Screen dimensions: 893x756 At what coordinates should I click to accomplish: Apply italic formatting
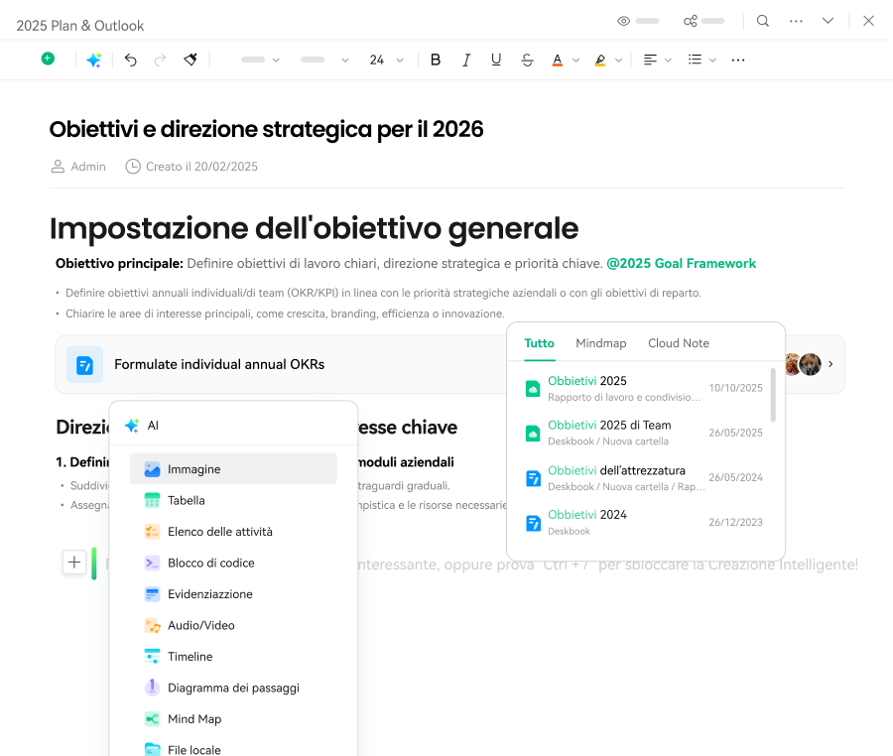pyautogui.click(x=466, y=60)
